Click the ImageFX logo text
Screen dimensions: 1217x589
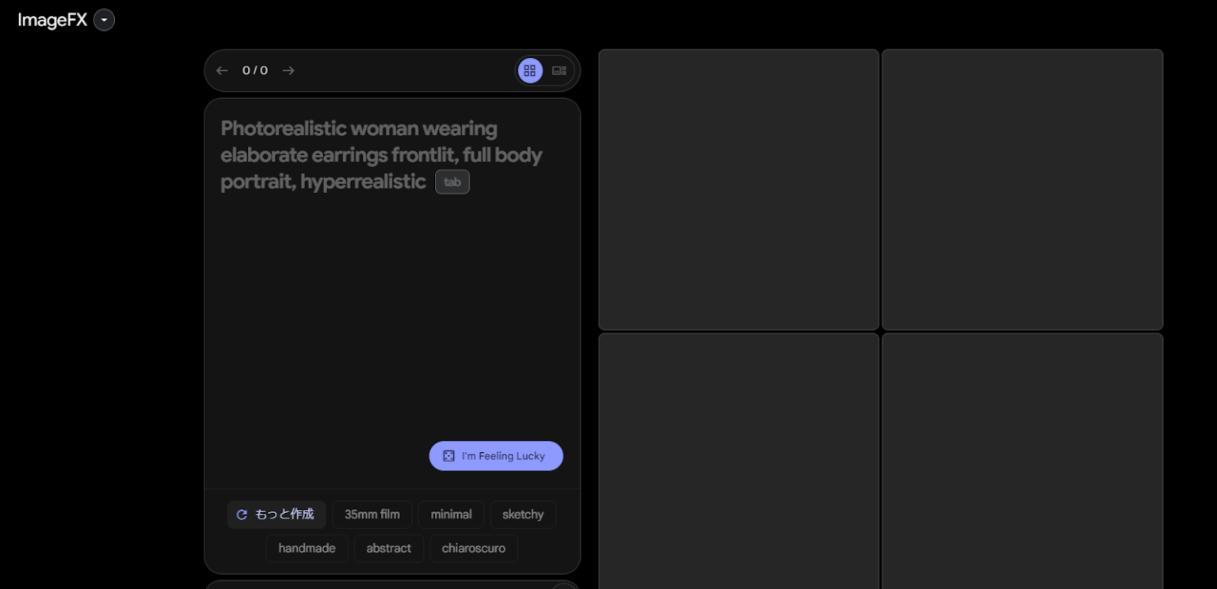point(52,21)
